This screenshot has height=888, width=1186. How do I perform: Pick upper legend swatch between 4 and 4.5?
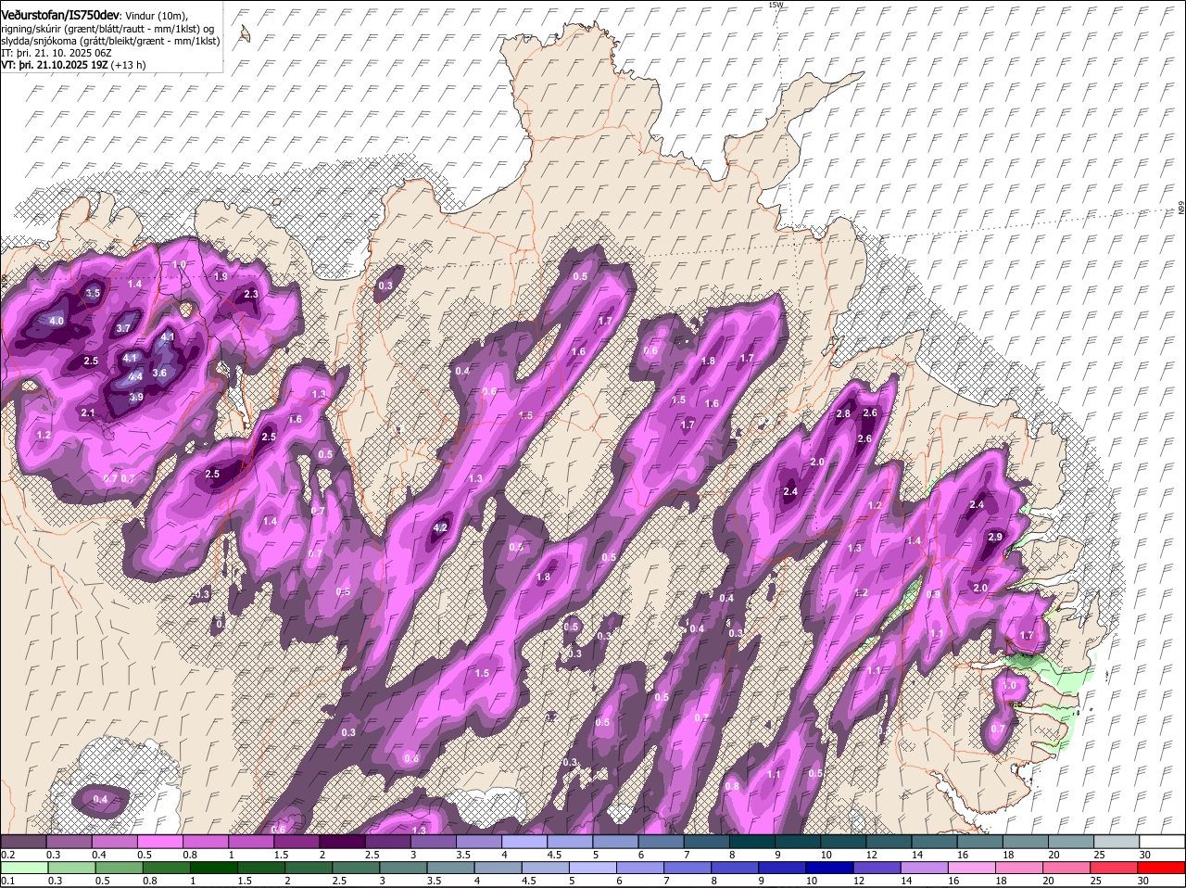point(524,841)
